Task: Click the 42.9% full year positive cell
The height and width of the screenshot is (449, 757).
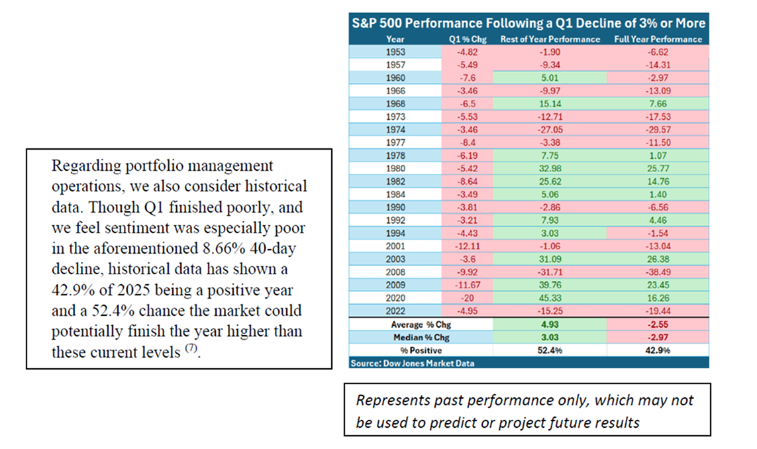Action: [658, 350]
